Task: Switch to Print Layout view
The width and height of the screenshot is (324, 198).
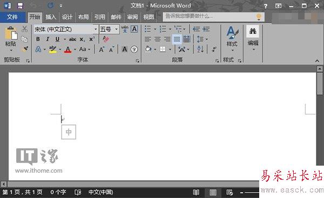Action: pyautogui.click(x=213, y=193)
